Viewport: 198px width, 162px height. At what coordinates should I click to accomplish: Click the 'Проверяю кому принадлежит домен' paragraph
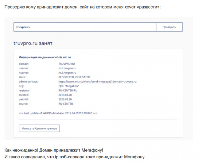[x=82, y=7]
